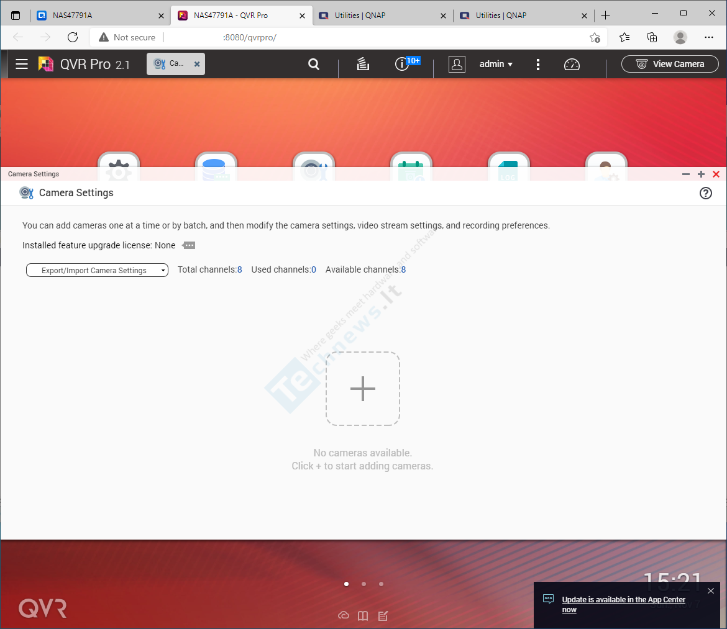
Task: Add a camera with the plus box
Action: pyautogui.click(x=363, y=389)
